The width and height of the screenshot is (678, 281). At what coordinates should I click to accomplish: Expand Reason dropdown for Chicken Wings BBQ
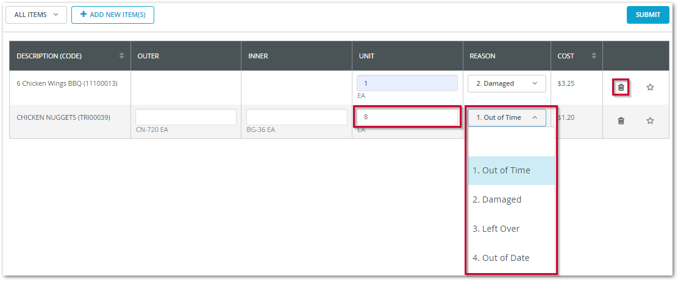coord(506,83)
